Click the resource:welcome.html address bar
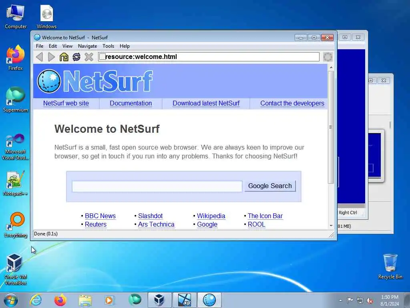Screen dimensions: 410x308 pyautogui.click(x=209, y=57)
